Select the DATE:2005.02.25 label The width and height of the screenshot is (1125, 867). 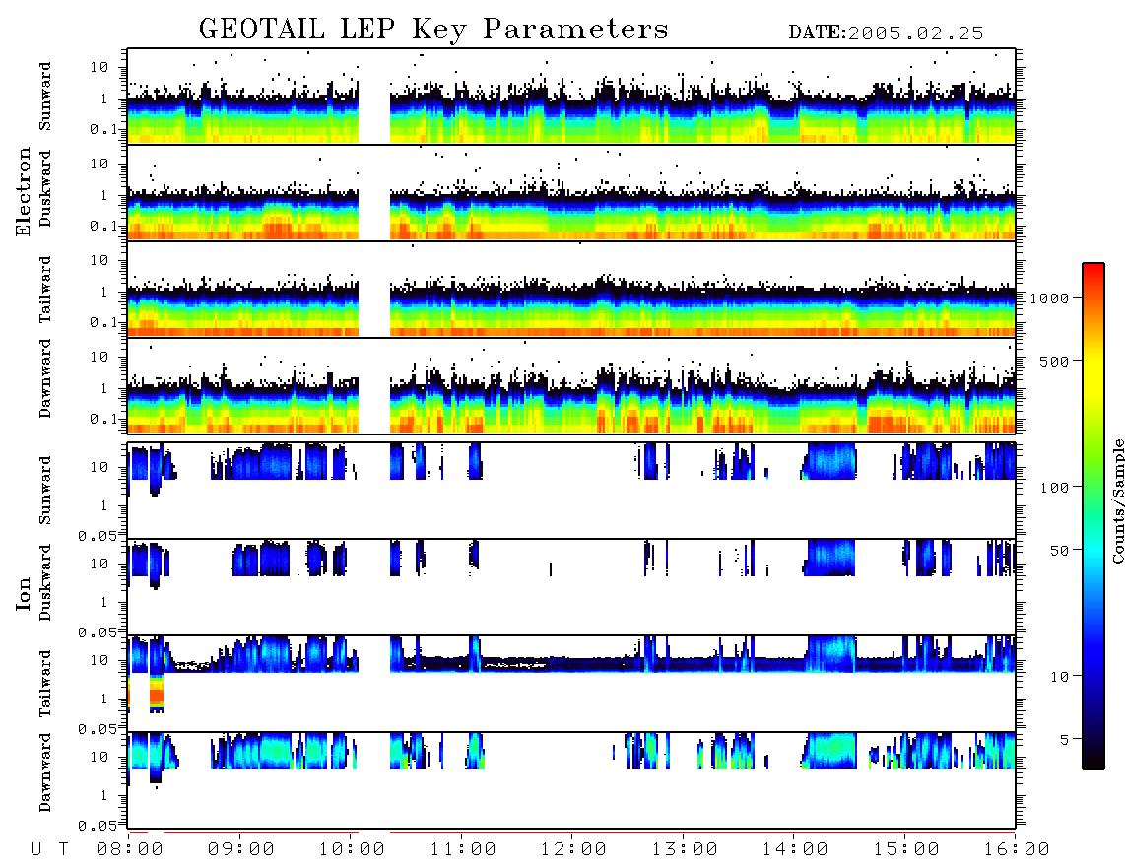pos(886,33)
